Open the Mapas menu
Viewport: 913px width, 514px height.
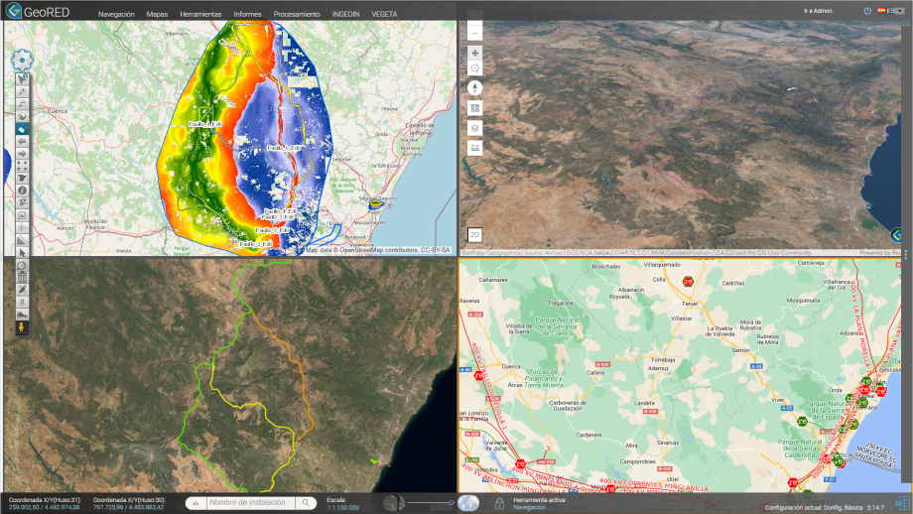point(157,14)
